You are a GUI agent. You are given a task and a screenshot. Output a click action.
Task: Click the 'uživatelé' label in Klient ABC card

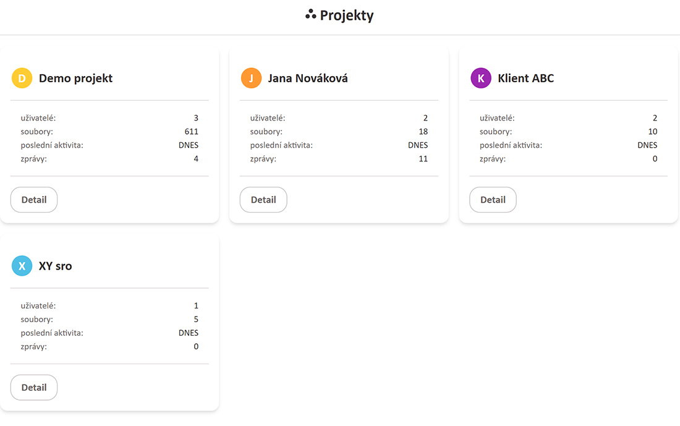point(497,118)
